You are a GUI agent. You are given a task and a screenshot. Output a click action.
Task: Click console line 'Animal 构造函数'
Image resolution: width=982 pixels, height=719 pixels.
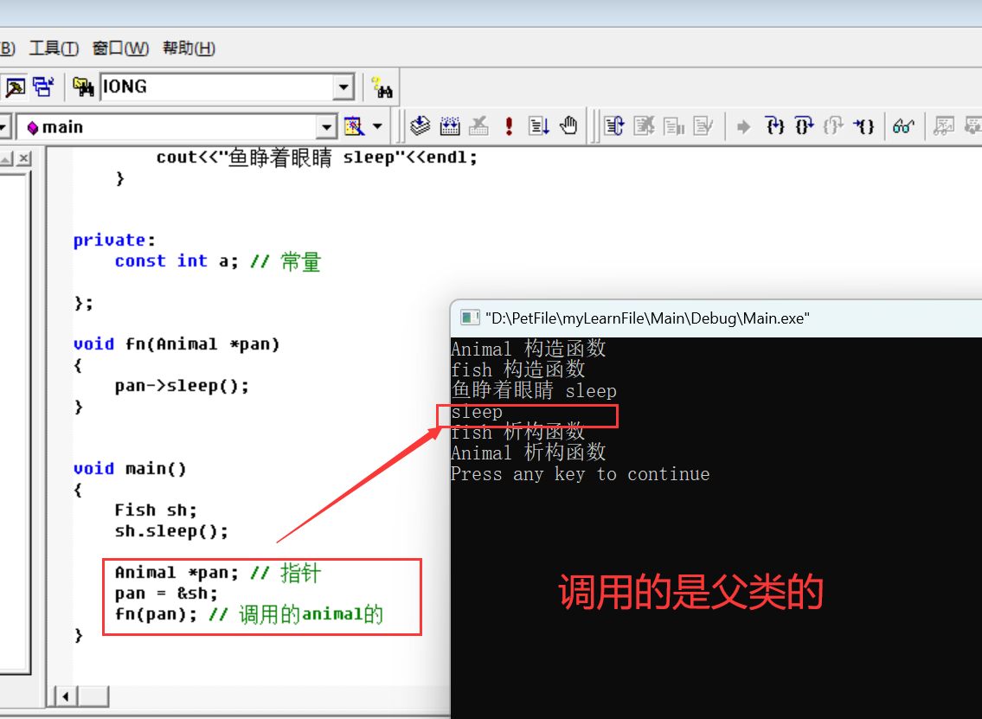pos(528,348)
